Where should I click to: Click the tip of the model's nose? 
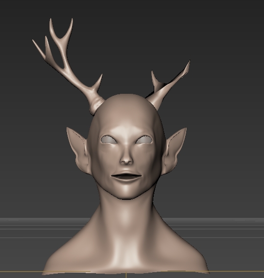point(126,161)
